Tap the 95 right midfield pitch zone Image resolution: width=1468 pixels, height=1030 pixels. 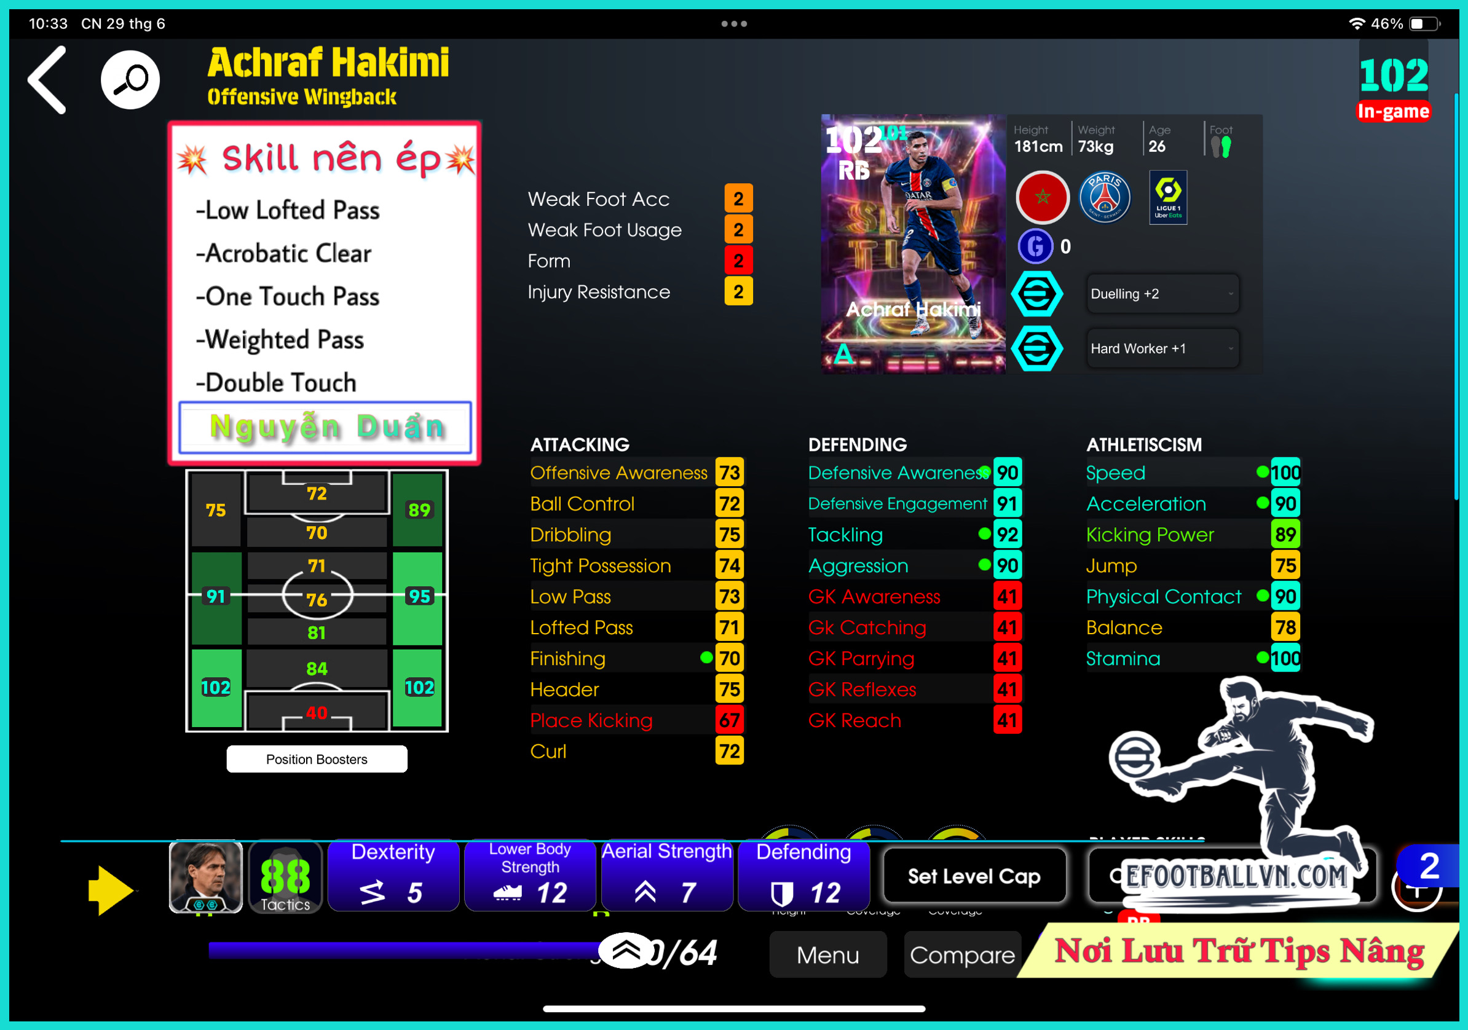[419, 597]
